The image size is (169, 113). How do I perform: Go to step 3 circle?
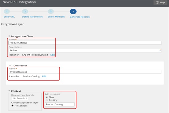pos(51,11)
